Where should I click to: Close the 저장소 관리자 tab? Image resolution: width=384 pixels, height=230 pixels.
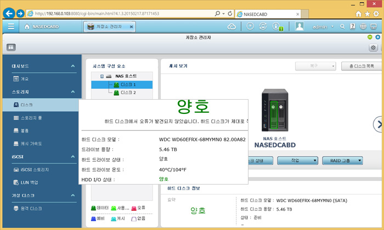point(132,26)
